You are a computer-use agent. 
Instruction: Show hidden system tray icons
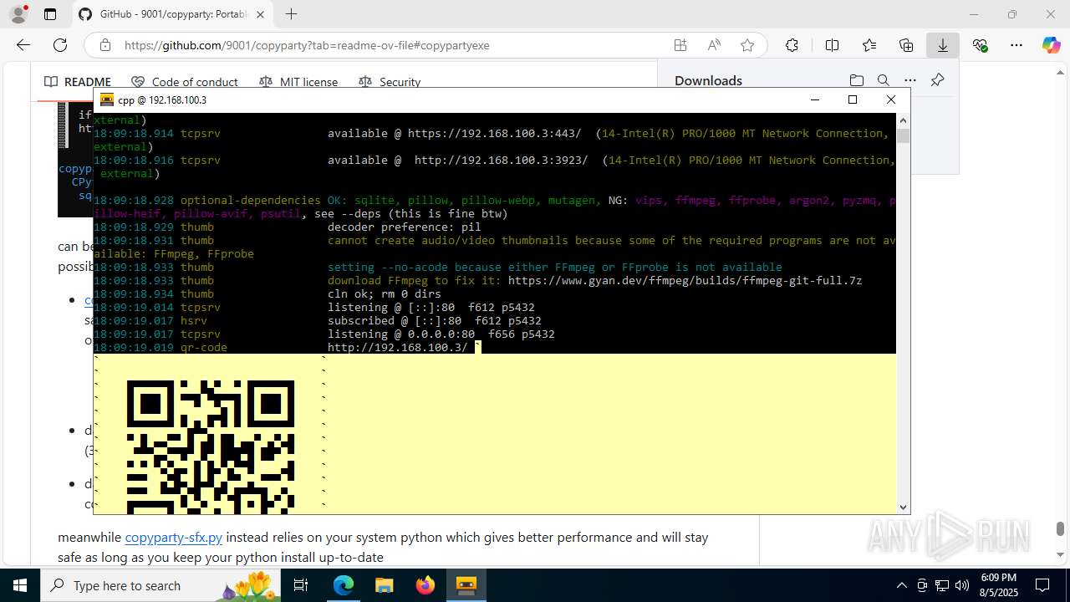pyautogui.click(x=901, y=585)
